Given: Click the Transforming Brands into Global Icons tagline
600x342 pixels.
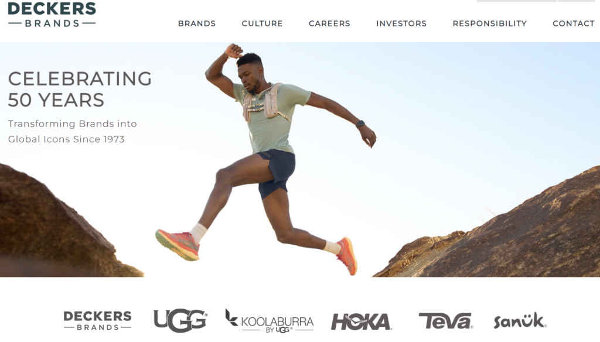Looking at the screenshot, I should 72,131.
